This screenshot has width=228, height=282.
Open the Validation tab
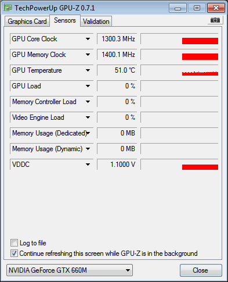[x=96, y=22]
